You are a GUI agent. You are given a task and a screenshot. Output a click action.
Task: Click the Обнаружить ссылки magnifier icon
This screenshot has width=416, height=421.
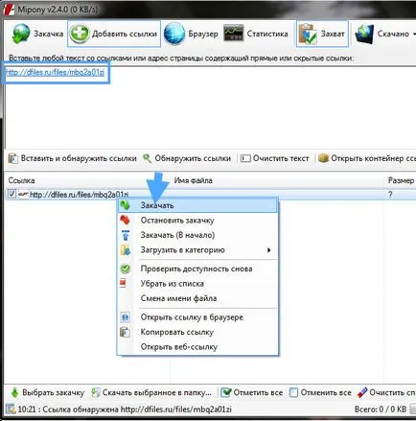[x=148, y=158]
